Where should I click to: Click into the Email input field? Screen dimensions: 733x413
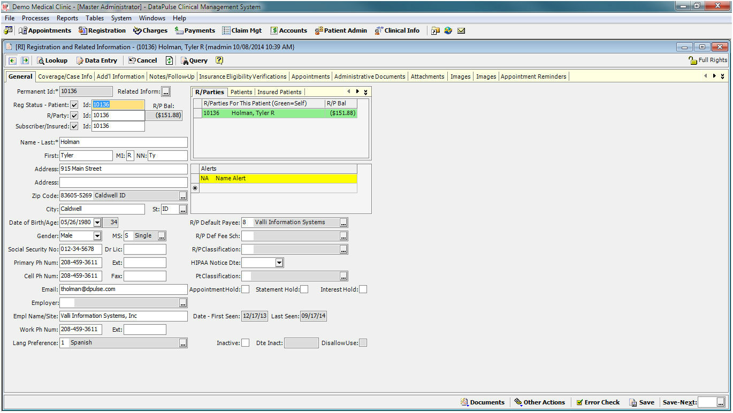(123, 289)
